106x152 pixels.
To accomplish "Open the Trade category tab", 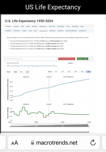I will [x=22, y=26].
